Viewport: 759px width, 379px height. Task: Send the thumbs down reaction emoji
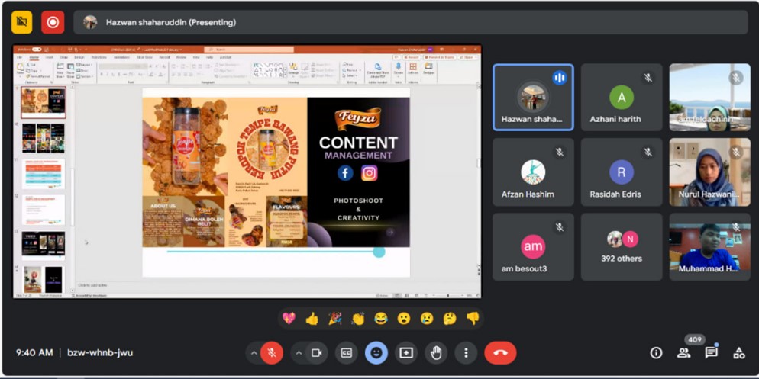[x=473, y=319]
